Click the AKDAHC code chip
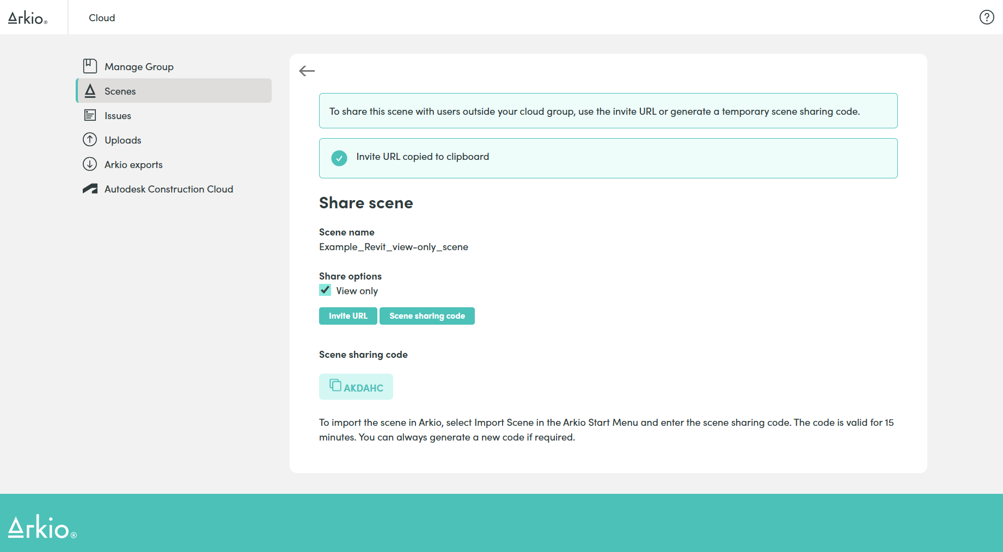Viewport: 1003px width, 552px height. (356, 386)
